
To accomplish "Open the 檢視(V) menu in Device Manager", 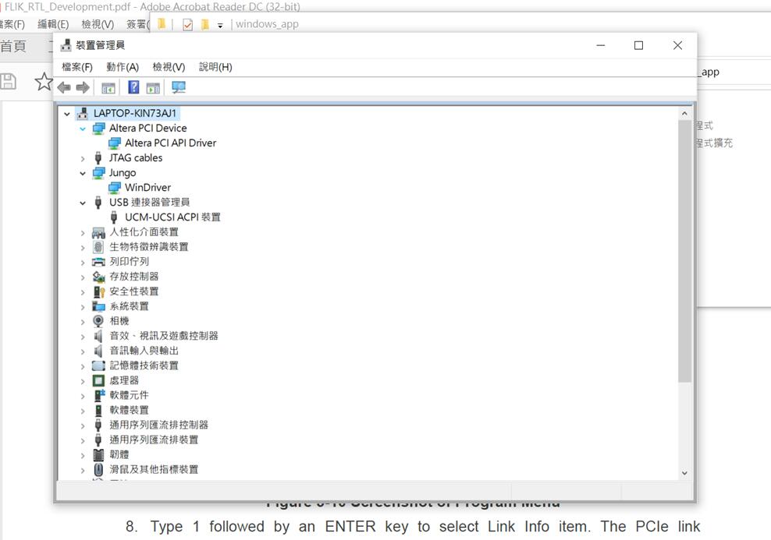I will coord(169,67).
